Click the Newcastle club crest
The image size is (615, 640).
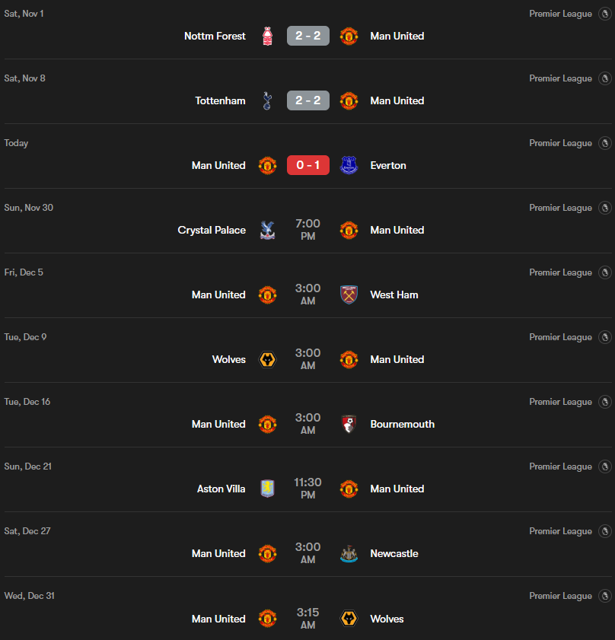(x=349, y=553)
